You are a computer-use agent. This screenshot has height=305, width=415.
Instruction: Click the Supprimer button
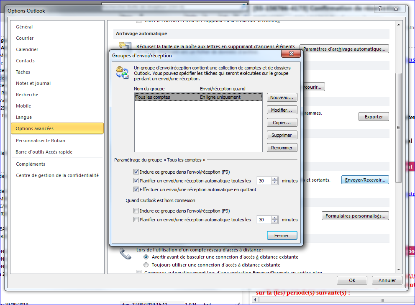coord(282,135)
